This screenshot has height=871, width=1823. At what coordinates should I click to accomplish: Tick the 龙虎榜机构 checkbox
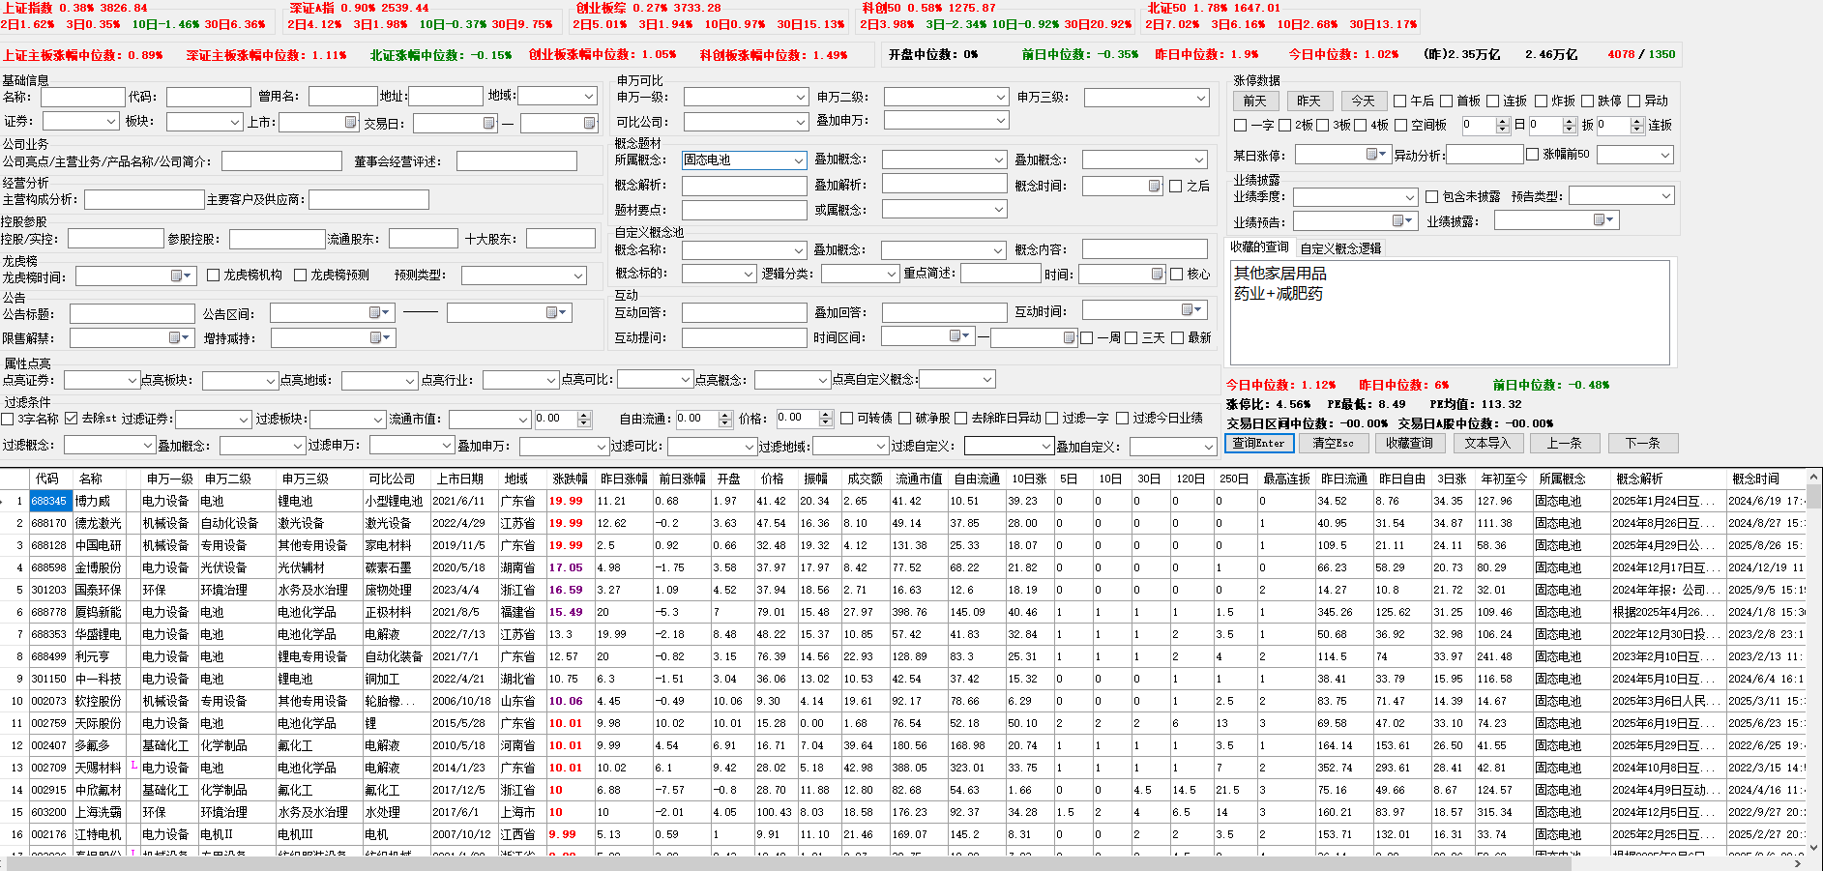point(214,276)
